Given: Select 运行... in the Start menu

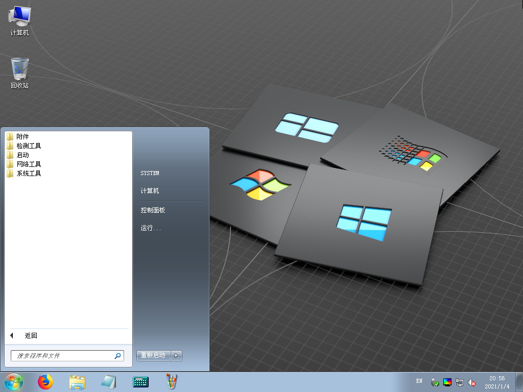Looking at the screenshot, I should (151, 228).
